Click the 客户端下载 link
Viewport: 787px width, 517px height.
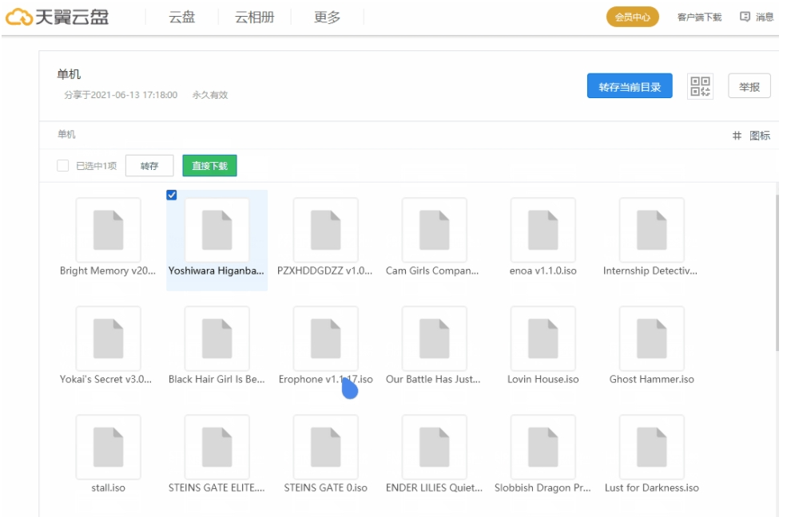tap(699, 17)
